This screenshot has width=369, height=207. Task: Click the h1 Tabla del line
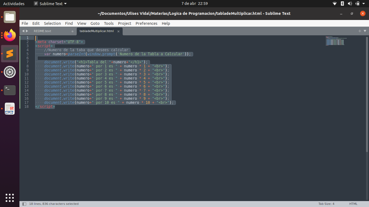pyautogui.click(x=96, y=62)
